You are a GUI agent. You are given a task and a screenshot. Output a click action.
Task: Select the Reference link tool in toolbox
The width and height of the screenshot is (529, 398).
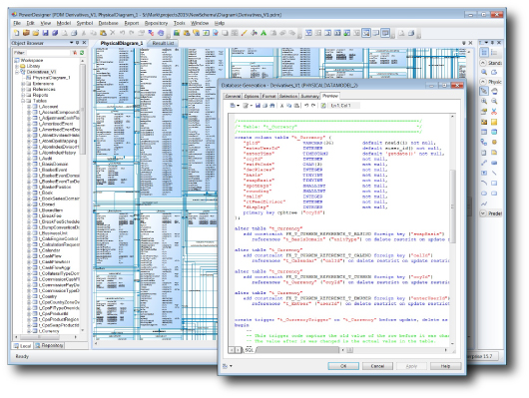(x=484, y=142)
